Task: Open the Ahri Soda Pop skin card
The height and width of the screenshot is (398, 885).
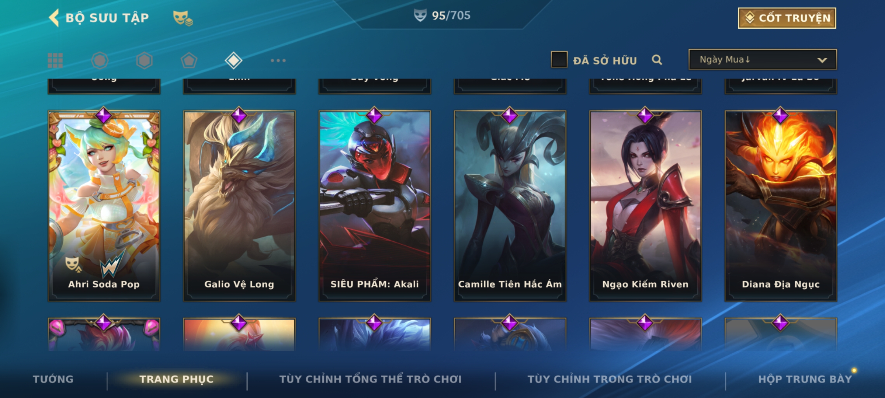Action: (x=104, y=206)
